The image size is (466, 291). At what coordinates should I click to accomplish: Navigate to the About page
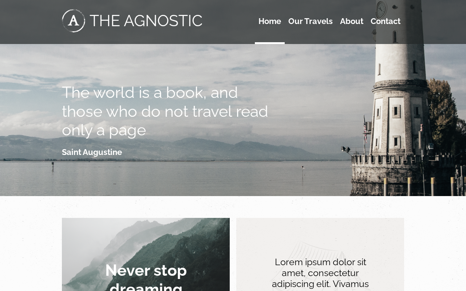(352, 21)
